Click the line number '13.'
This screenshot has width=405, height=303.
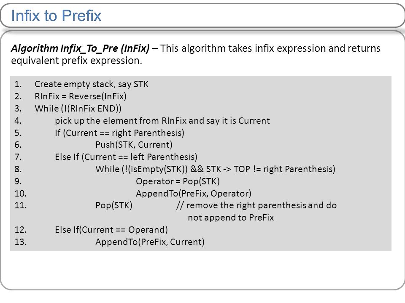point(21,242)
